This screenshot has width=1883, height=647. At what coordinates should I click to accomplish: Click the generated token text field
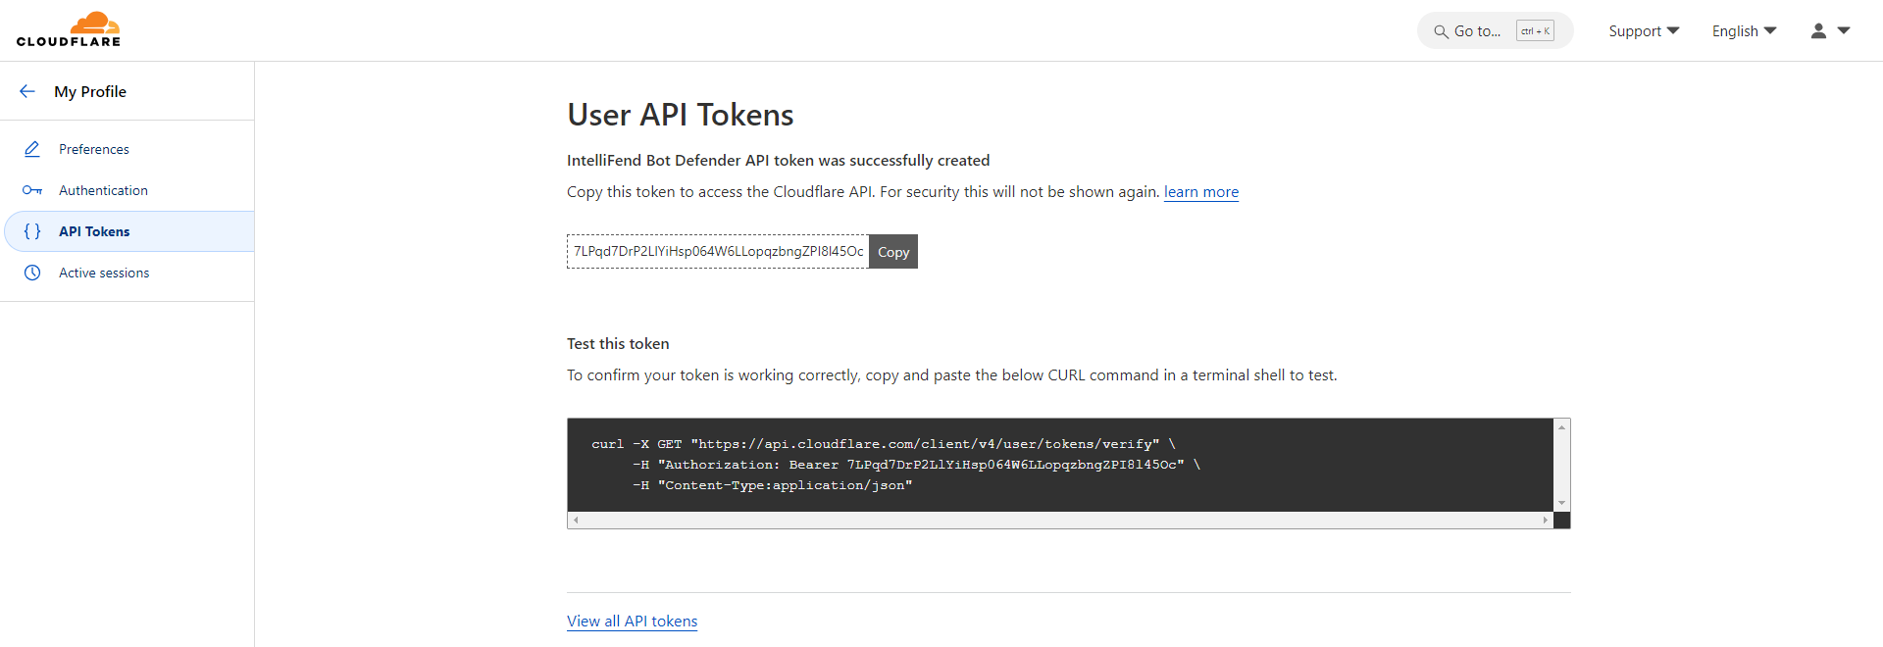pyautogui.click(x=718, y=252)
